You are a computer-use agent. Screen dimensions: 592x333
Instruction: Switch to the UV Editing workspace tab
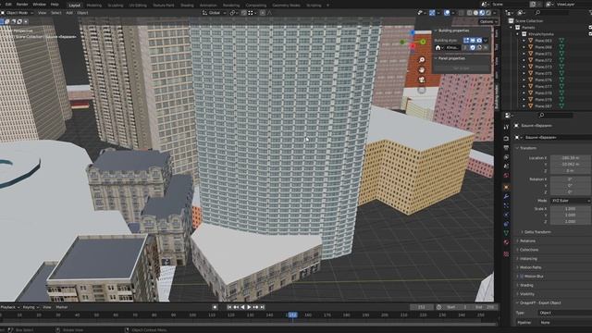tap(138, 6)
